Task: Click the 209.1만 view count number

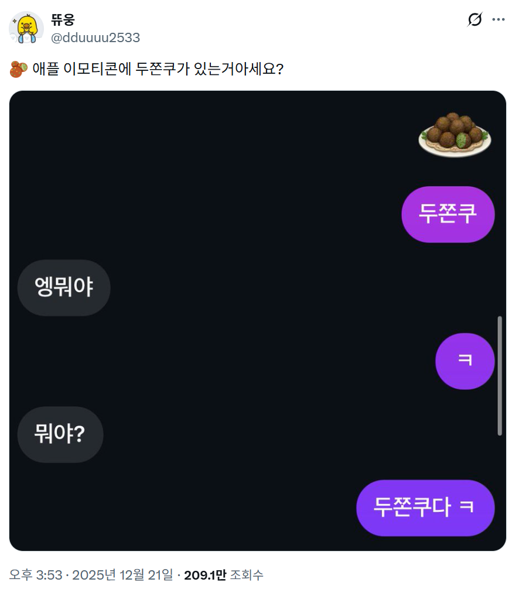Action: pyautogui.click(x=205, y=576)
